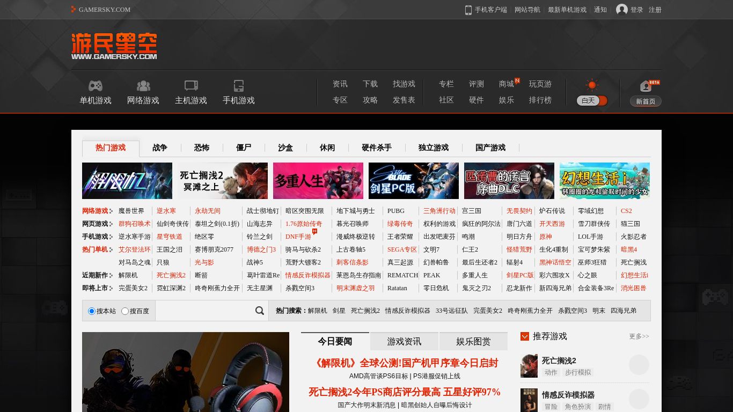Switch to the 硬件杀手 tab
733x412 pixels.
click(377, 148)
